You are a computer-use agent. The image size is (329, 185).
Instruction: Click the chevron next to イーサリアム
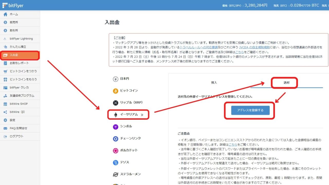click(x=142, y=115)
